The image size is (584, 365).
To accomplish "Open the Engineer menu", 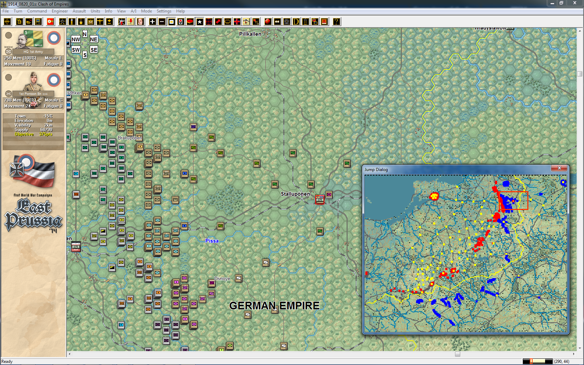I will click(x=60, y=11).
